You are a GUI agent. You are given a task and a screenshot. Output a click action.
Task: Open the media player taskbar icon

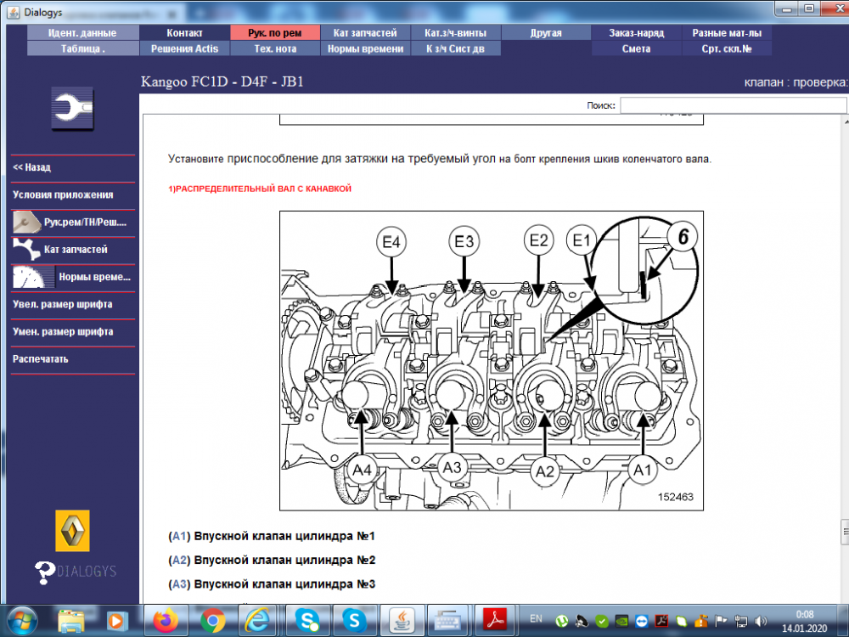116,620
